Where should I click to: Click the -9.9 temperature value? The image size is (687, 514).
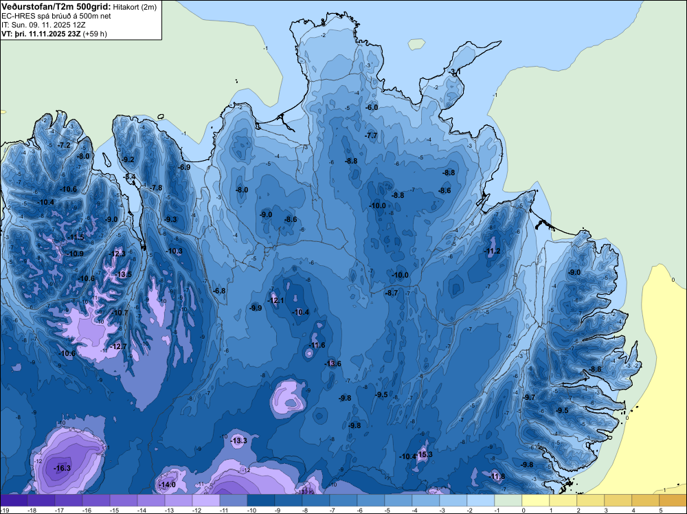click(x=256, y=308)
